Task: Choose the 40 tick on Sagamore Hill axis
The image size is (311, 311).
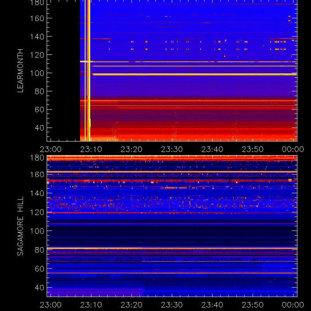Action: click(39, 287)
